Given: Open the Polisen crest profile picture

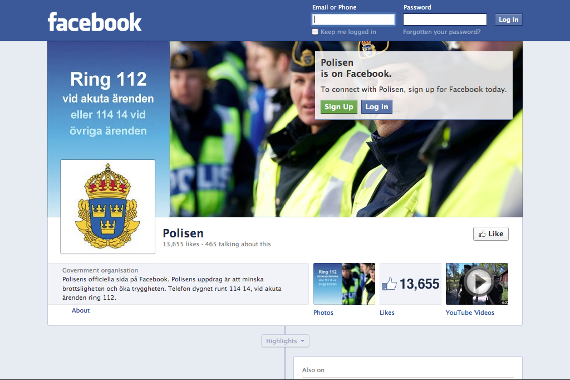Looking at the screenshot, I should [107, 206].
